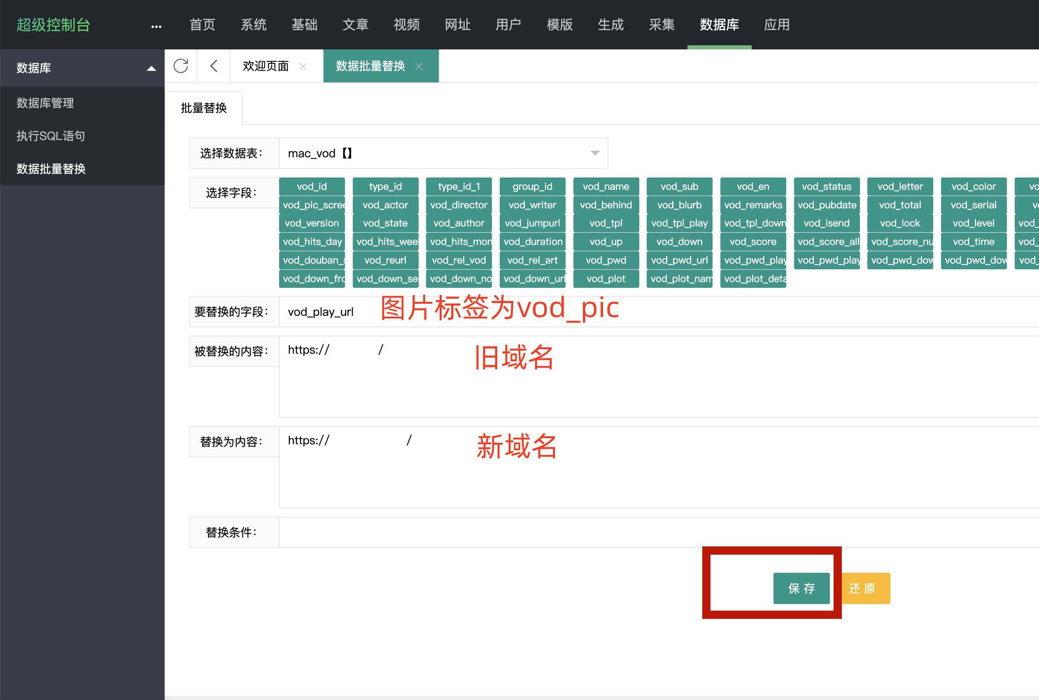Select the vod_plot field tag

coord(606,279)
